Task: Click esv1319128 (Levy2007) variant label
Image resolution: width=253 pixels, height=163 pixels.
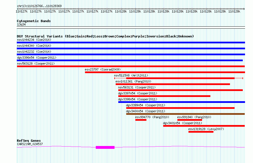Action: click(206, 129)
